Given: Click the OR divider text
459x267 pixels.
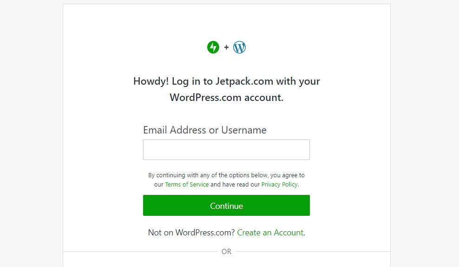Looking at the screenshot, I should [226, 252].
